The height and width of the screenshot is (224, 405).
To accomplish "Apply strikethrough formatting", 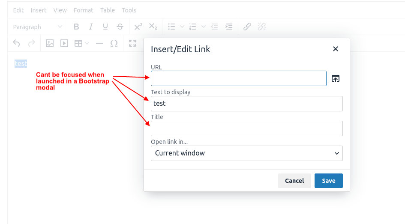I will pyautogui.click(x=120, y=27).
